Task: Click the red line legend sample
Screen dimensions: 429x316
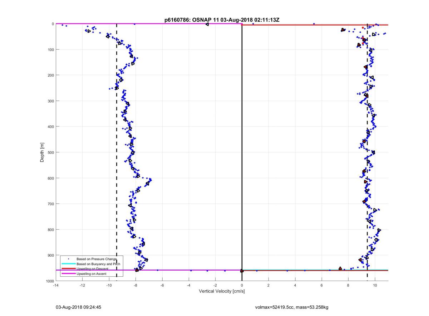Action: [x=68, y=269]
